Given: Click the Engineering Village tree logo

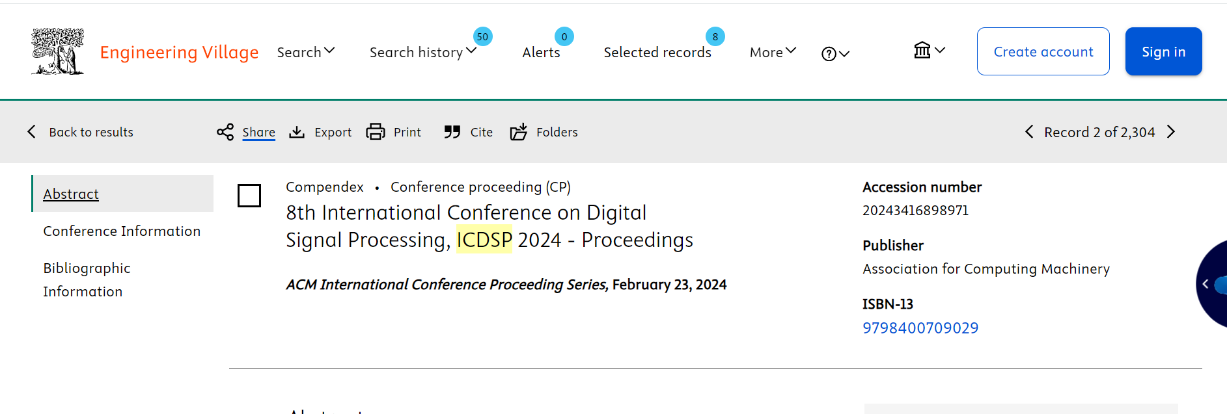Looking at the screenshot, I should point(58,51).
